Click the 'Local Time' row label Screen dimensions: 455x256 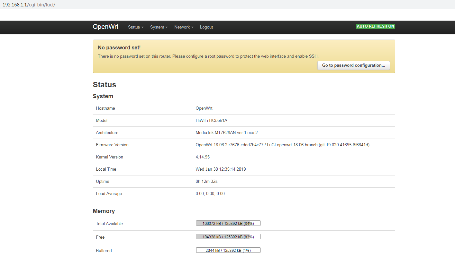(x=106, y=169)
